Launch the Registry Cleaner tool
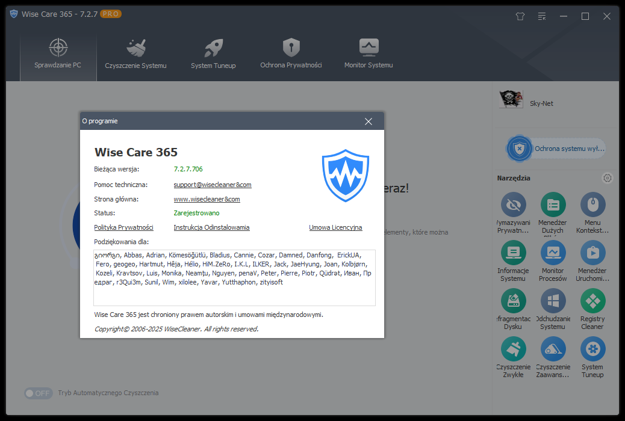The height and width of the screenshot is (421, 625). pyautogui.click(x=592, y=310)
